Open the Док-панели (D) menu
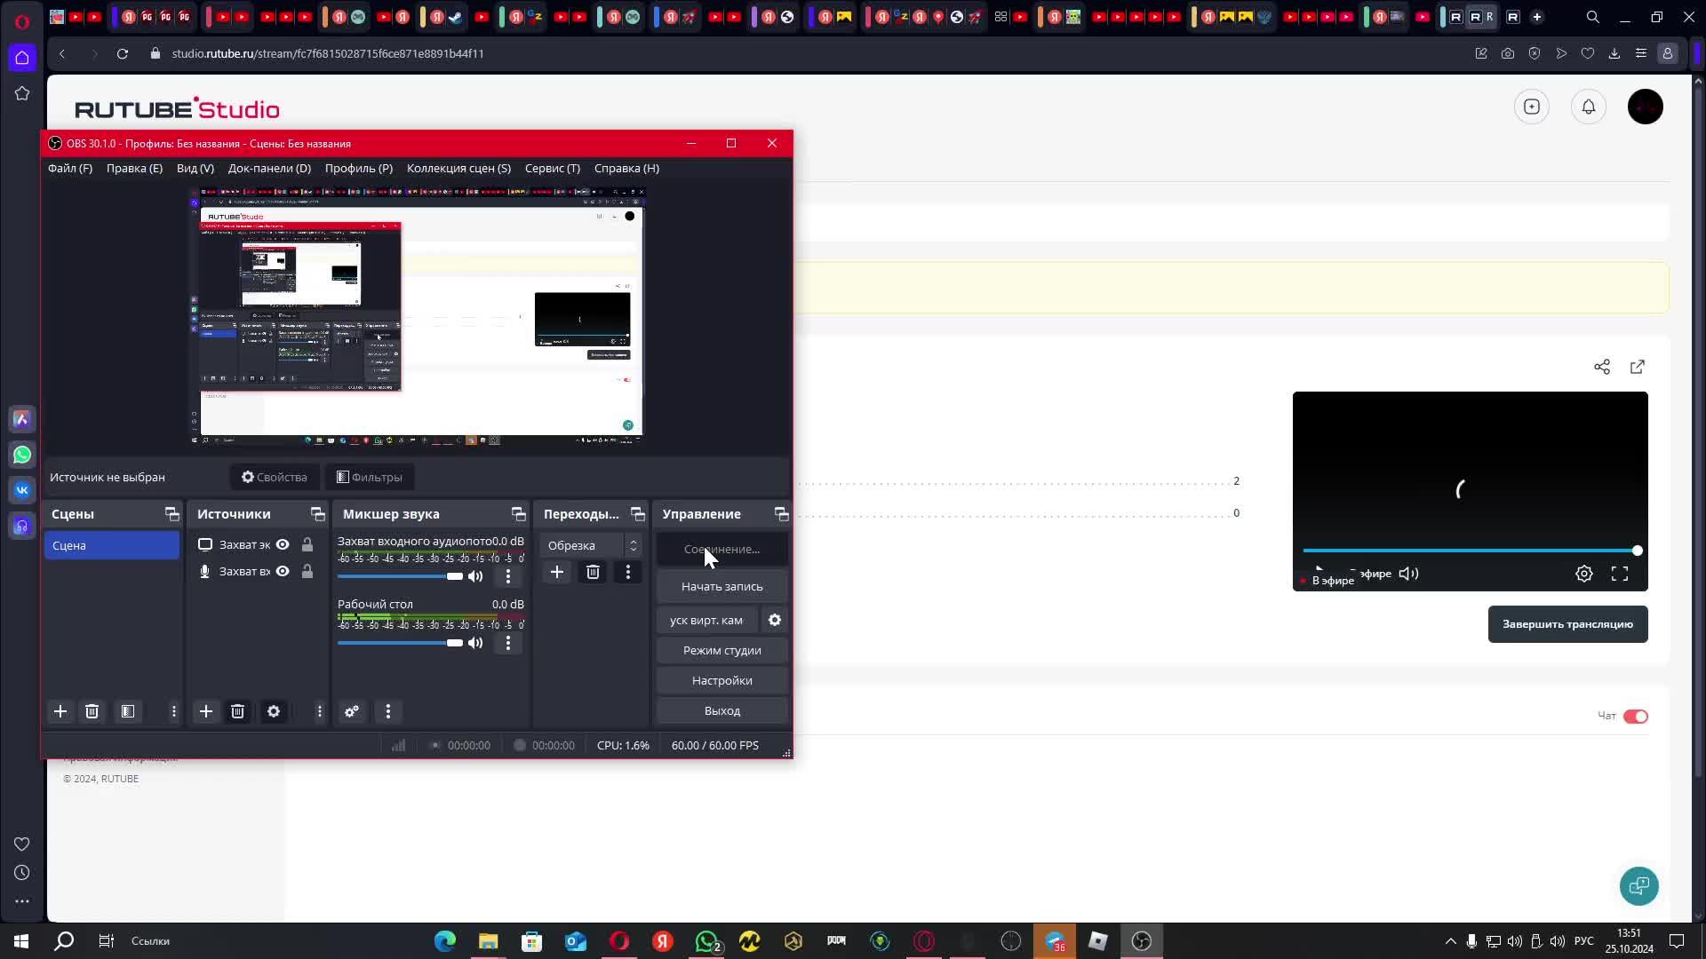The width and height of the screenshot is (1706, 959). (269, 168)
